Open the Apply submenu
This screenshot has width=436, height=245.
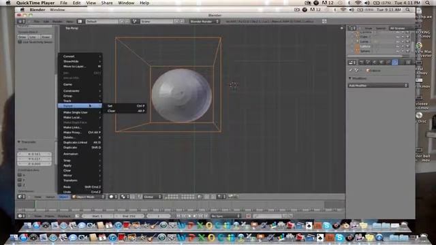[x=80, y=165]
